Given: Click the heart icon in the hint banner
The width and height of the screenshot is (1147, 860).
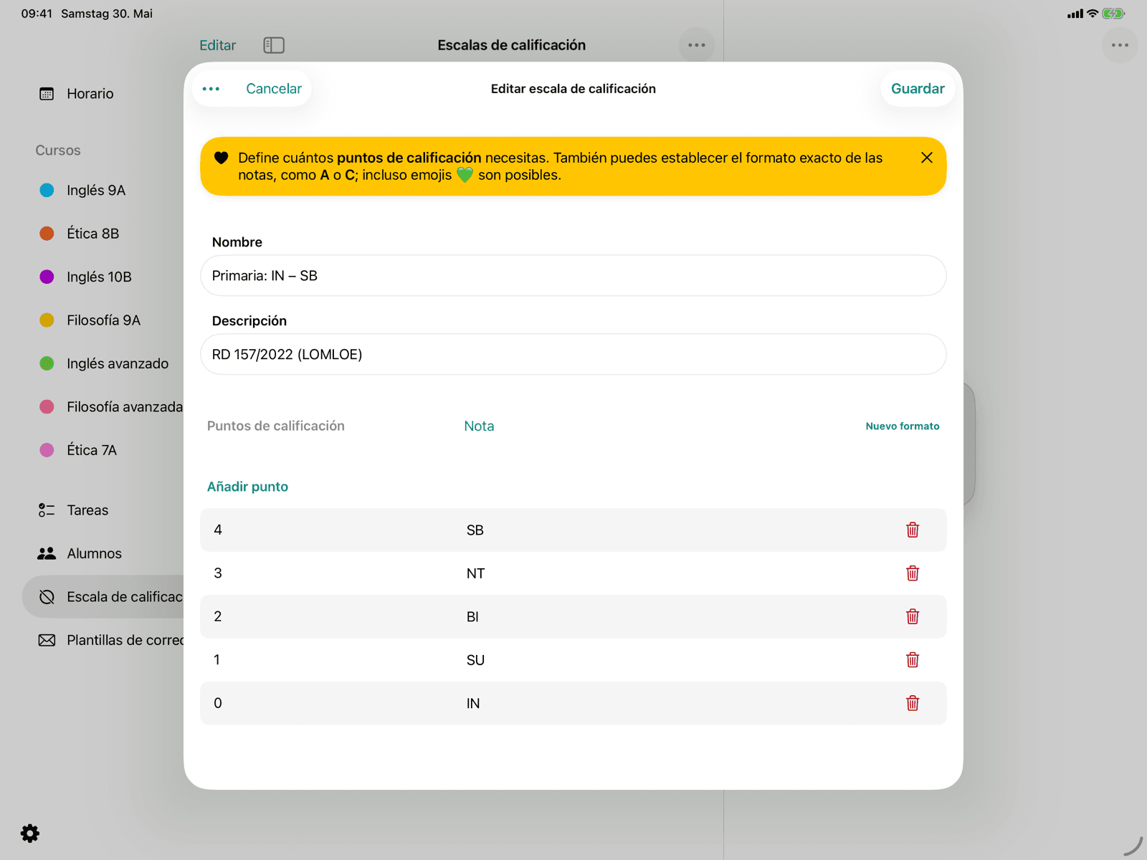Looking at the screenshot, I should pyautogui.click(x=222, y=158).
